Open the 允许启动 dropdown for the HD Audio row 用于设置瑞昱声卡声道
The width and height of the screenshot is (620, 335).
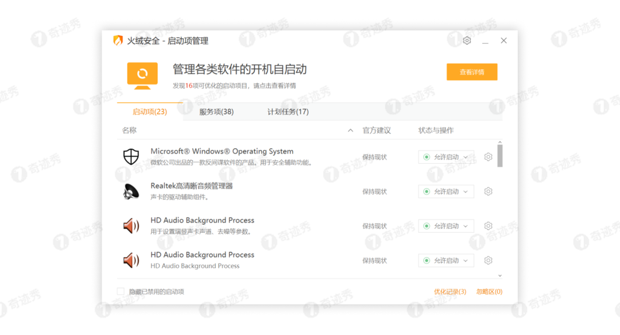[446, 226]
